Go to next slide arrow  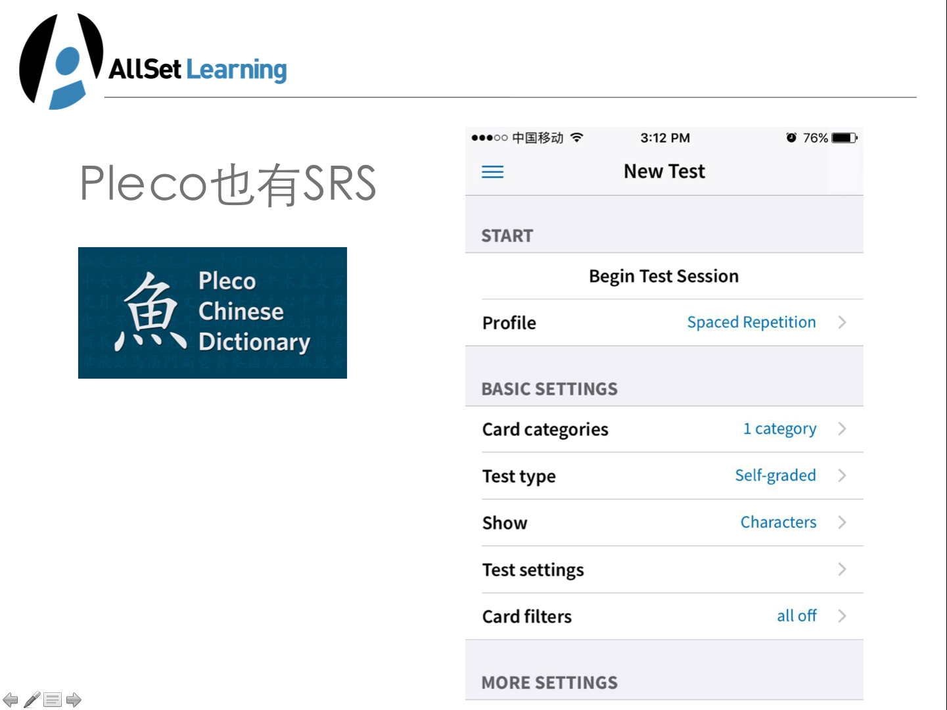74,699
